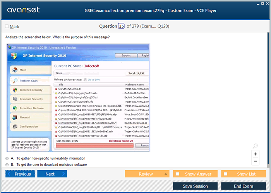The height and width of the screenshot is (193, 271).
Task: Tick the Show Answer checkbox
Action: 177,174
